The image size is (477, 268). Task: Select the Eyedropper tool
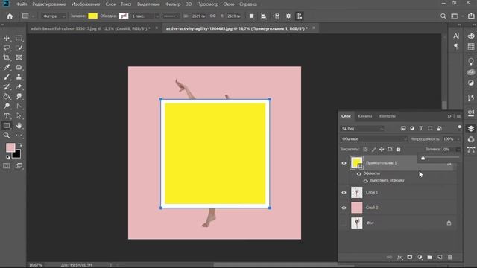click(x=7, y=67)
